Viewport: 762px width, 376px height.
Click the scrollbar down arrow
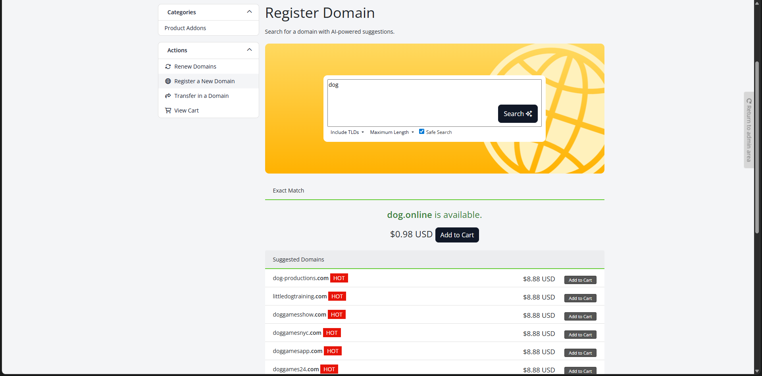pyautogui.click(x=757, y=371)
